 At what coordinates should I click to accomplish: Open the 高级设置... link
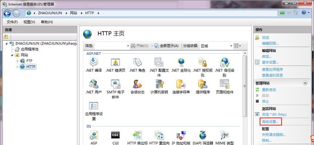pos(270,122)
